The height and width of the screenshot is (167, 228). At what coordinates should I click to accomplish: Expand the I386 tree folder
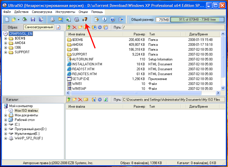(x=5, y=48)
